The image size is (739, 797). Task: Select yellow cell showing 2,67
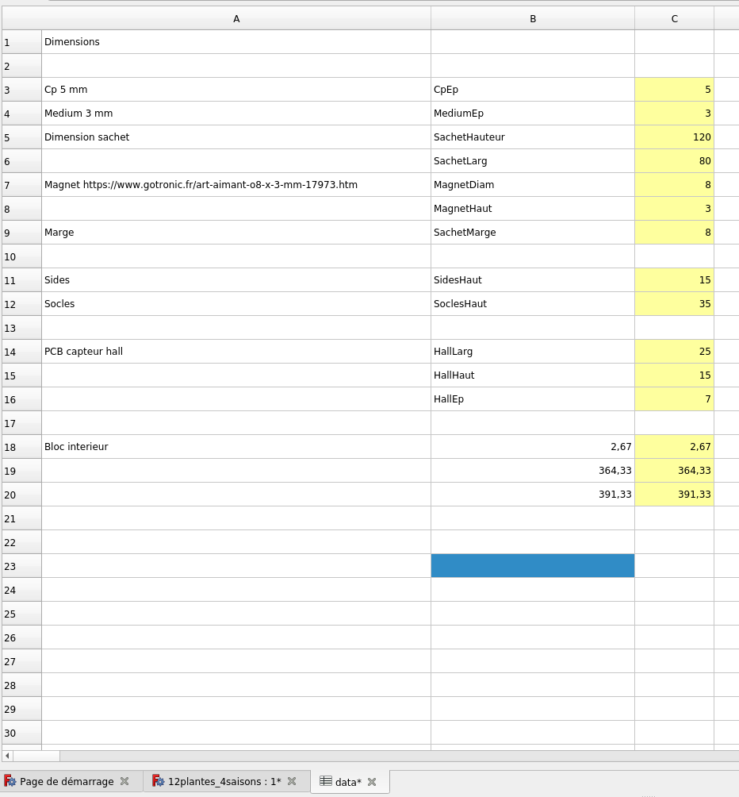pyautogui.click(x=674, y=447)
